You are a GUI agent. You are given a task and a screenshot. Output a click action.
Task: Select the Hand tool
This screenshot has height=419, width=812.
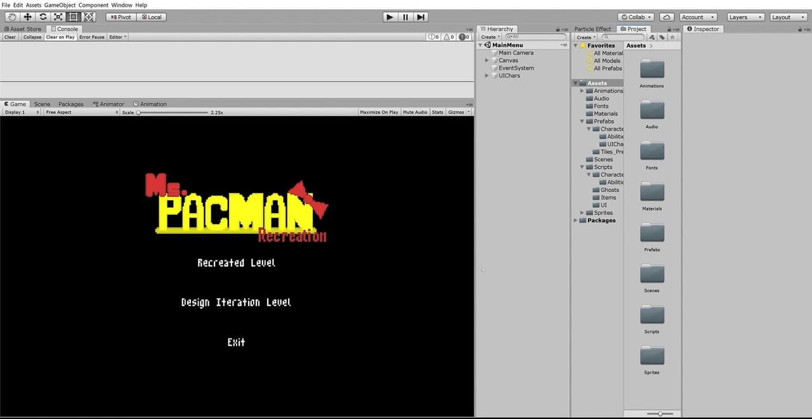coord(12,17)
